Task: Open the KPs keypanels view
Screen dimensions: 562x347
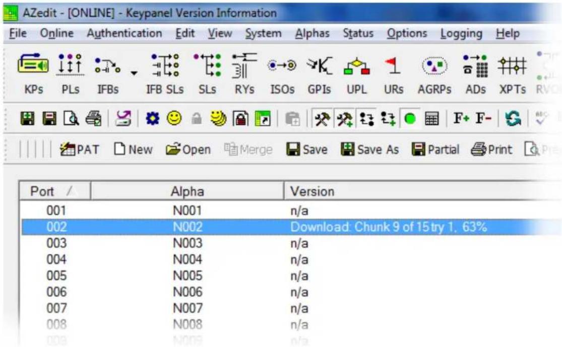Action: click(x=33, y=74)
